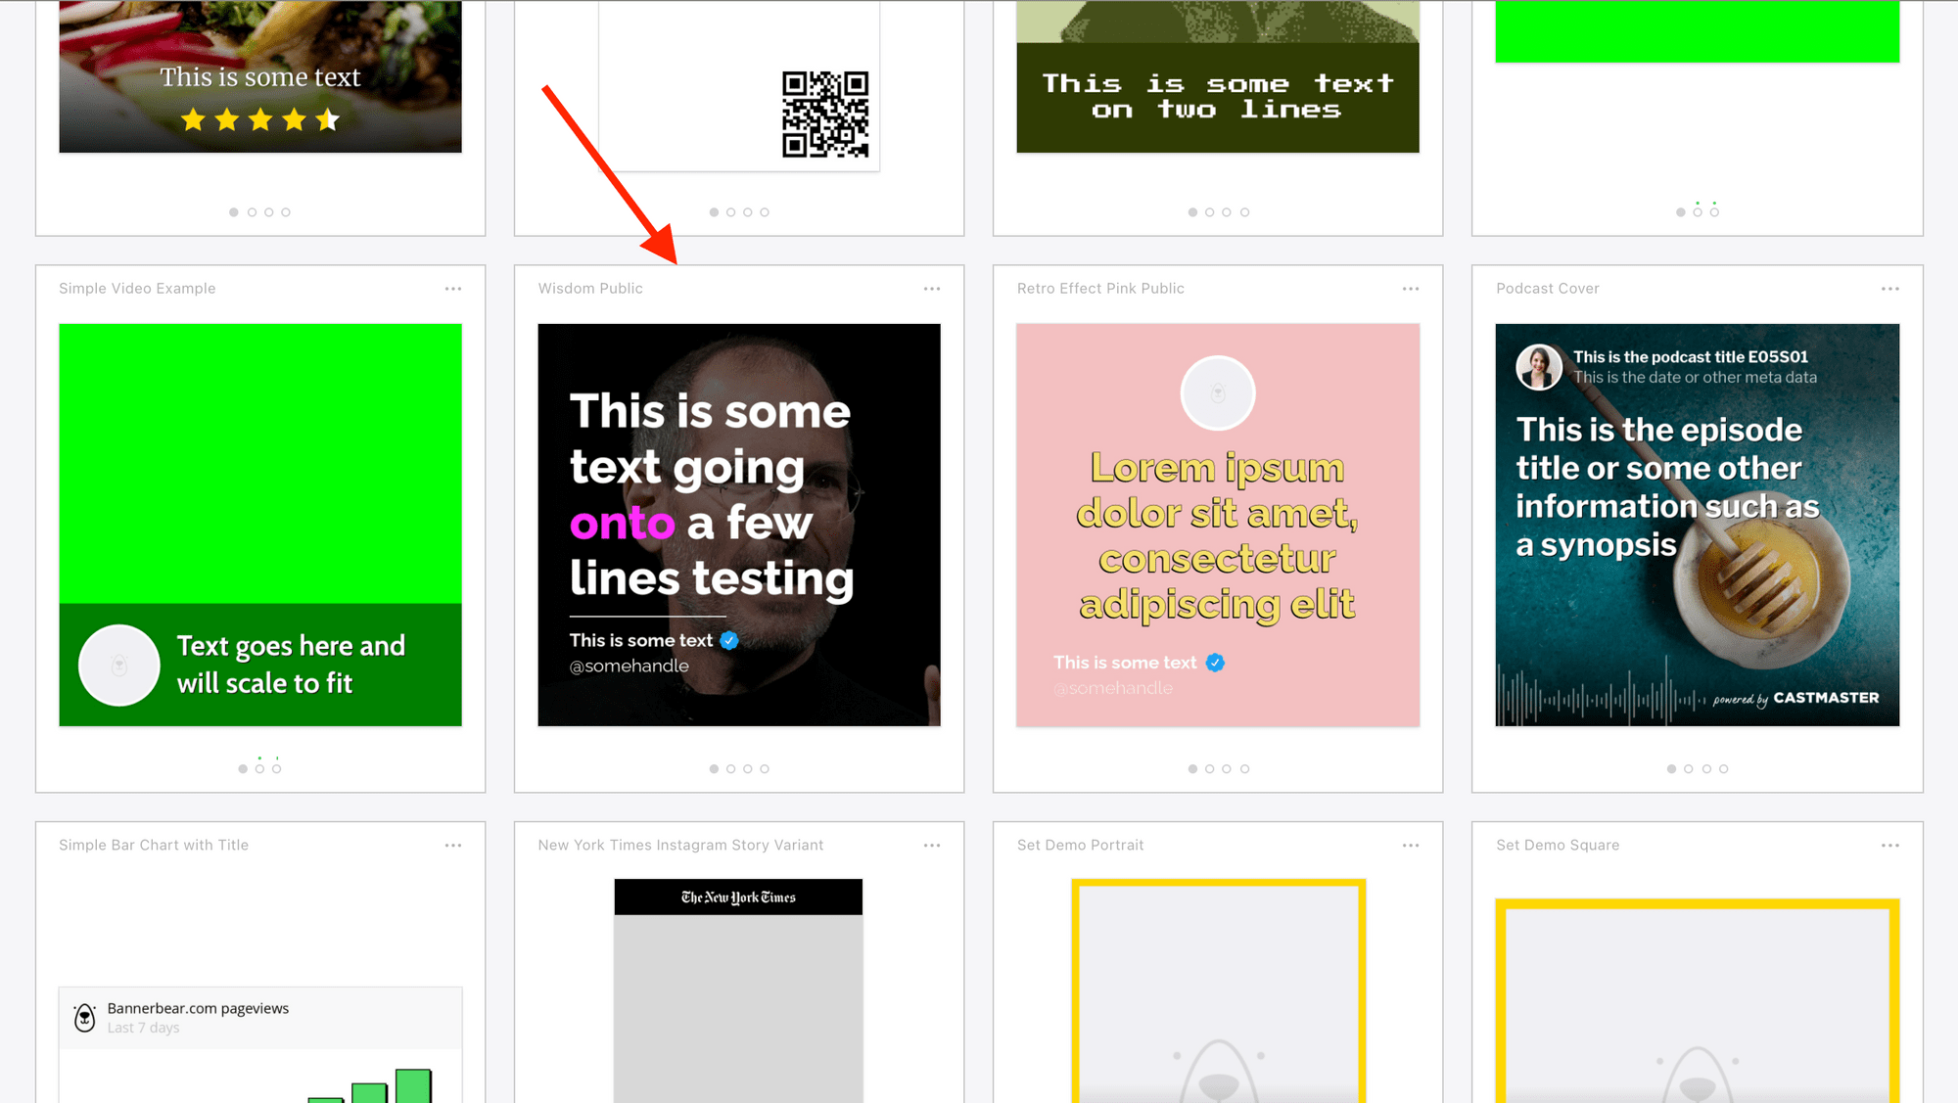Screen dimensions: 1958x1103
Task: Select second carousel dot under pixel-font text card
Action: tap(1209, 212)
